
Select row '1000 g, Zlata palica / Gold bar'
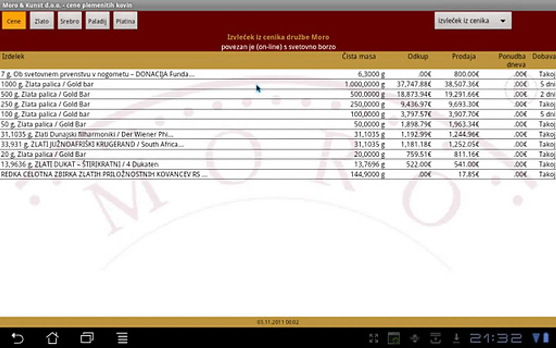tap(278, 84)
